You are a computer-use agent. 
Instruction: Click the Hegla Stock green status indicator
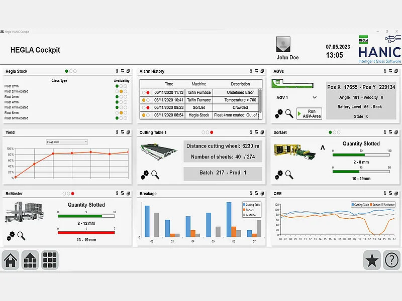click(x=66, y=71)
